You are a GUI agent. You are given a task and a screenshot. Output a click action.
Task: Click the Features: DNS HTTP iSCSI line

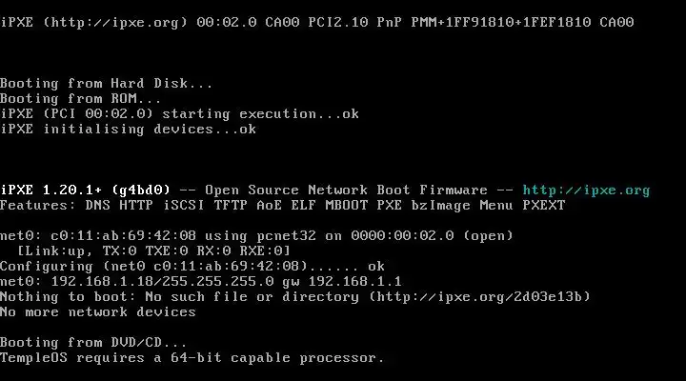(x=283, y=206)
